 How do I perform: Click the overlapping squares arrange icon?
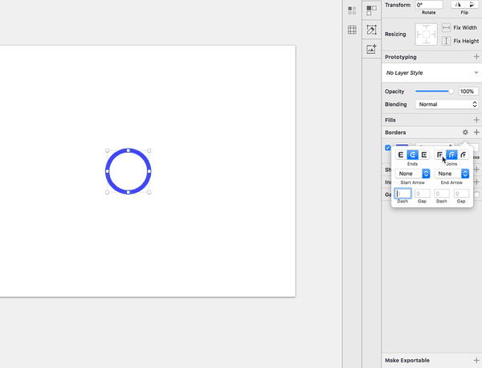[x=372, y=10]
